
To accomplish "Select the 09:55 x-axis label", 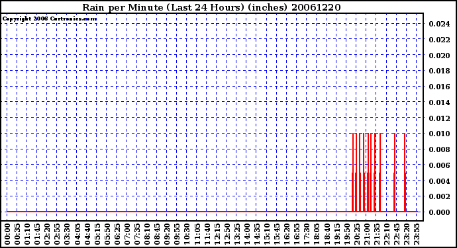I will click(x=177, y=234).
